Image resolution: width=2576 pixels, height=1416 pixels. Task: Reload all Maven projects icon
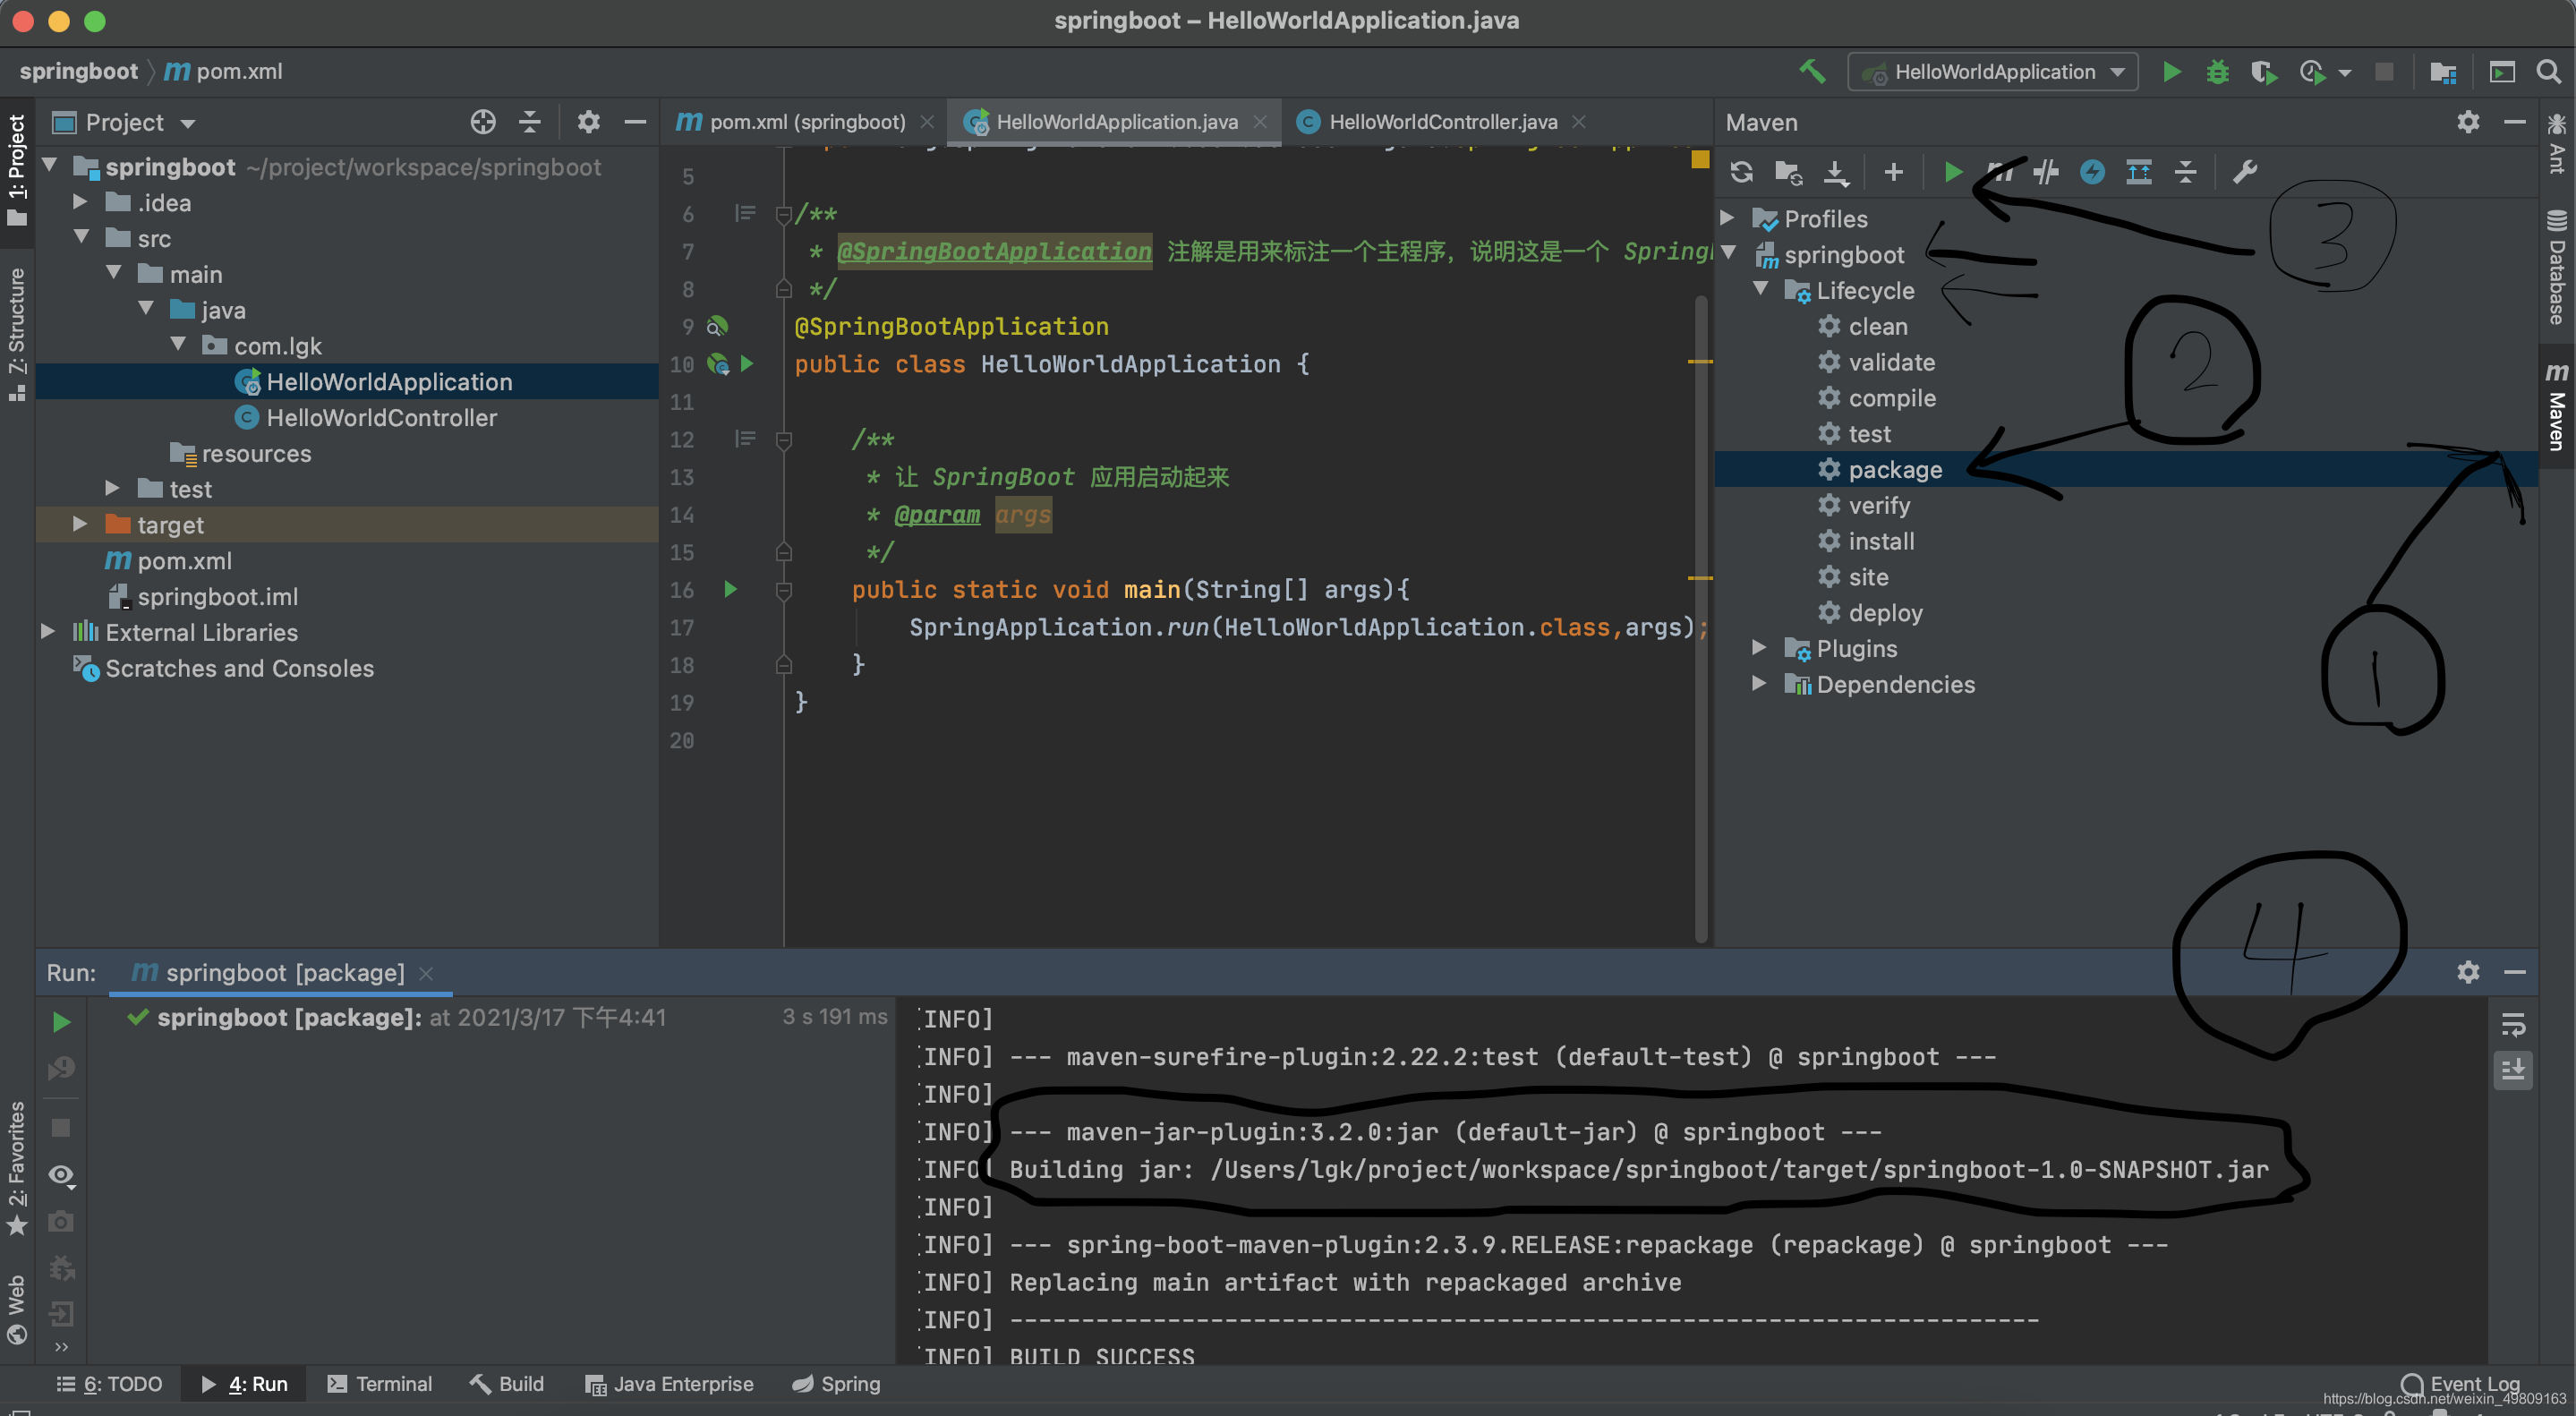point(1741,172)
